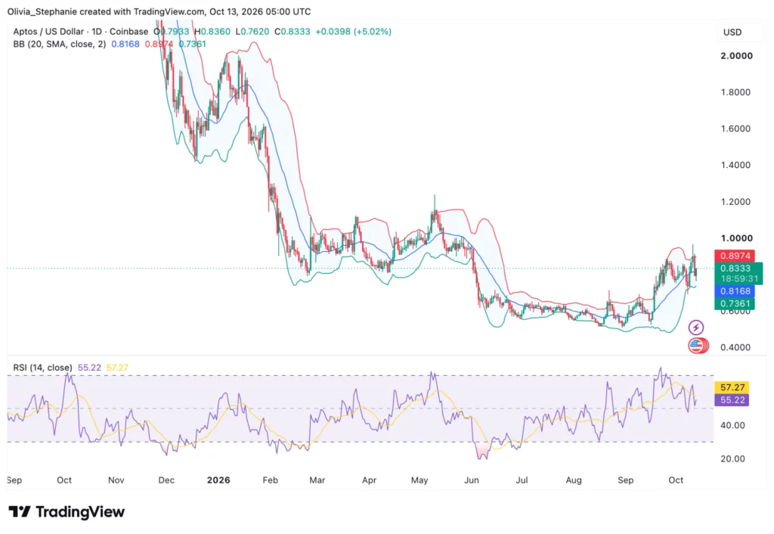Click the RSI 55.22 legend value
Viewport: 774px width, 534px height.
pyautogui.click(x=89, y=368)
